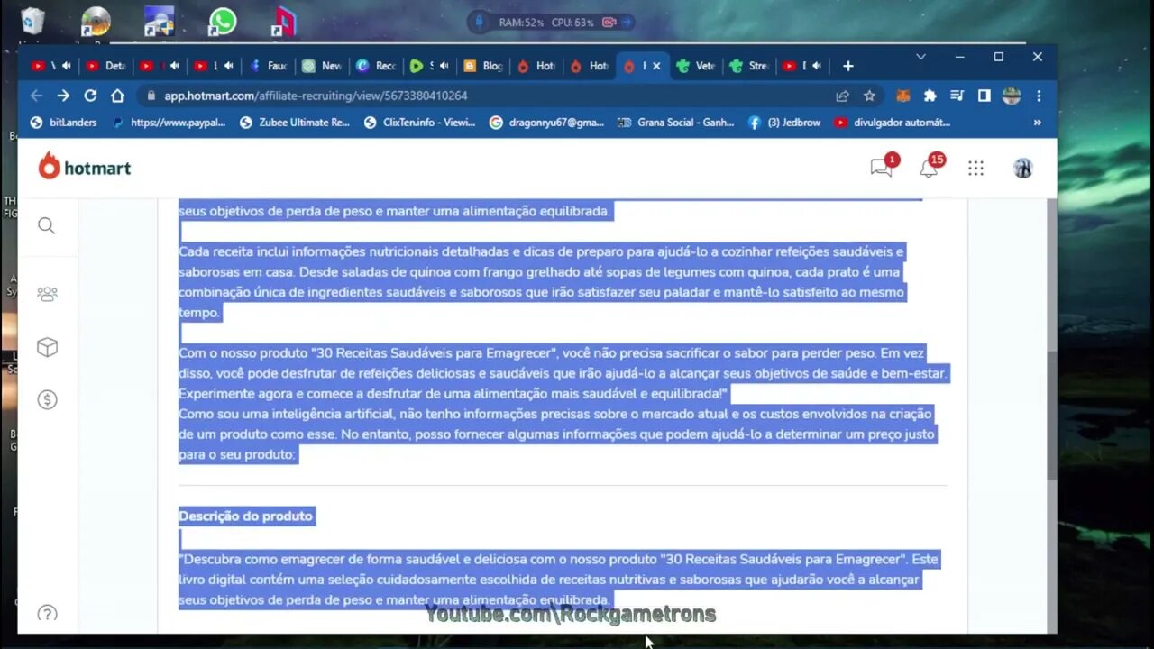Bookmark this page with the star icon
This screenshot has height=649, width=1154.
869,96
